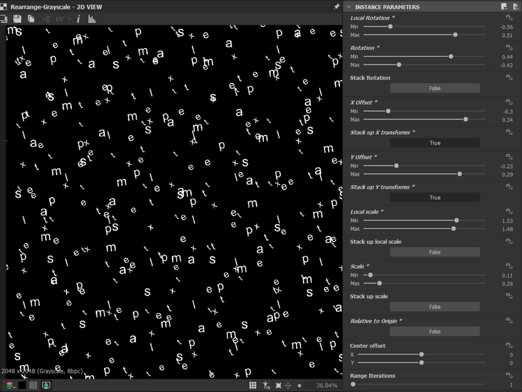Open Range Iterations function menu
Viewport: 522px width, 392px height.
509,376
